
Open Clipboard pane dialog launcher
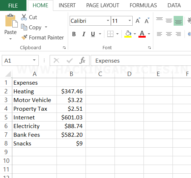(x=64, y=47)
